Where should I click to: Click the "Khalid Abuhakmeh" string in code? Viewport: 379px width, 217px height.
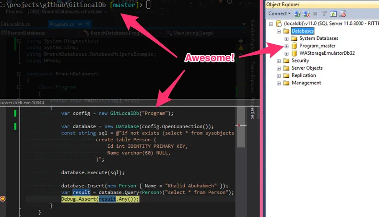click(191, 186)
